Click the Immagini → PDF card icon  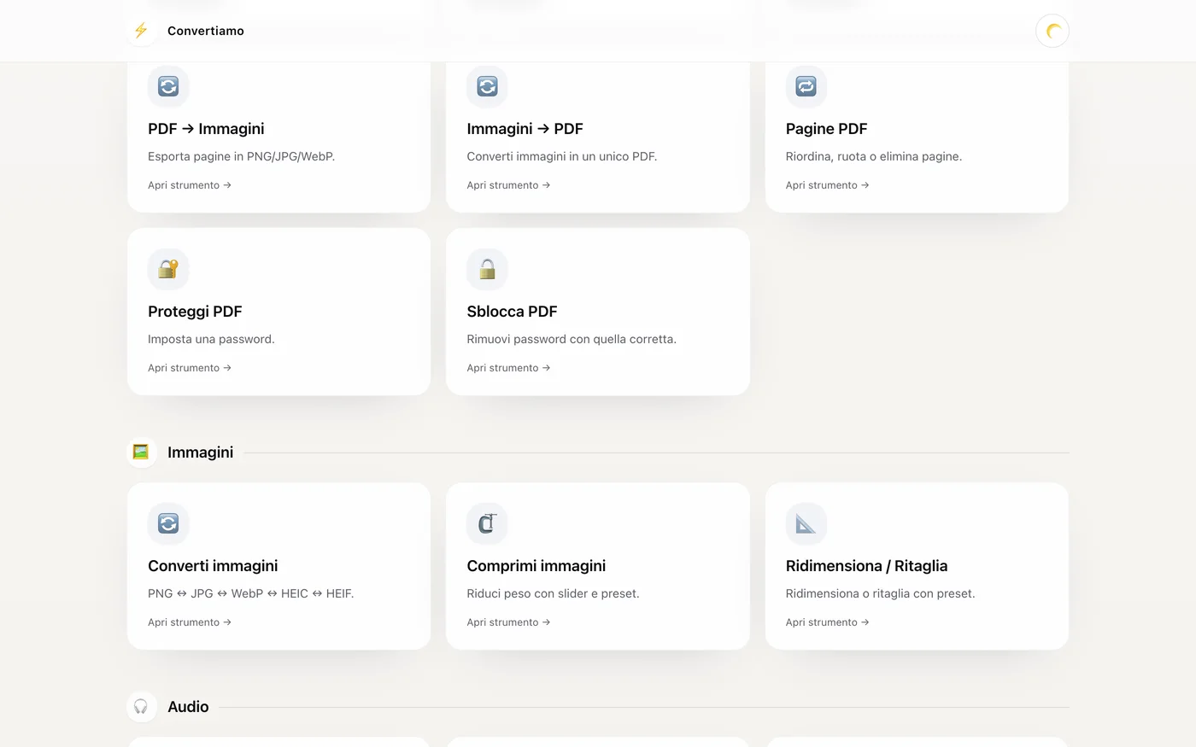(x=487, y=86)
